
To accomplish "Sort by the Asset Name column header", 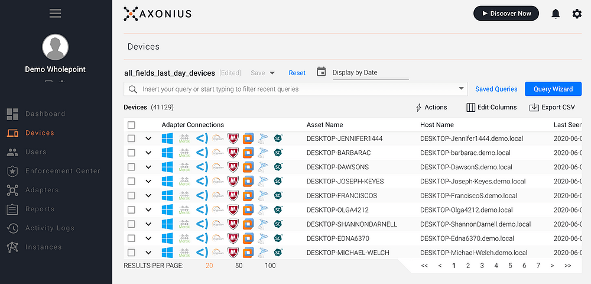I will pyautogui.click(x=324, y=125).
